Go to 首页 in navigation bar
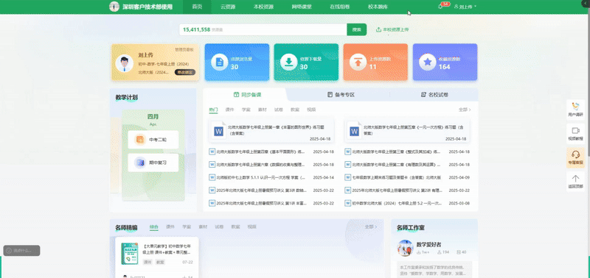 coord(197,7)
